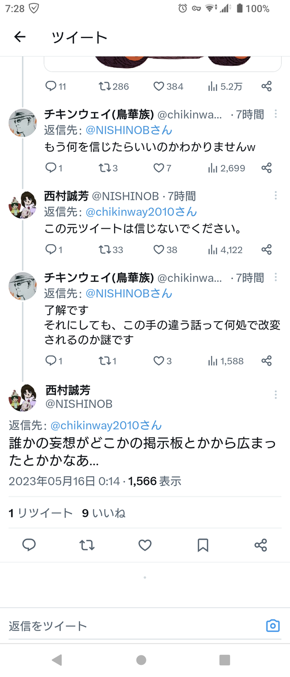Open the @NISHINOBさん link in the first reply
290x677 pixels.
[x=129, y=130]
